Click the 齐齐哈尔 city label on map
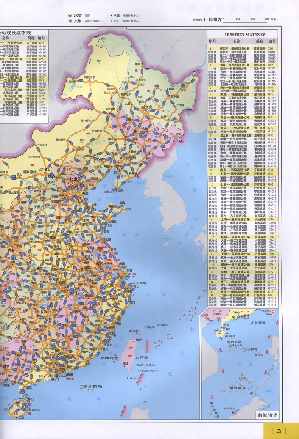This screenshot has height=439, width=299. (125, 94)
